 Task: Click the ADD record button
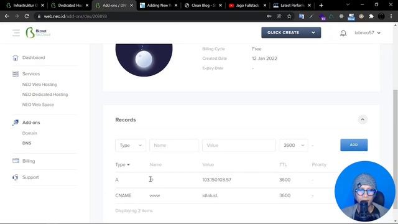354,145
